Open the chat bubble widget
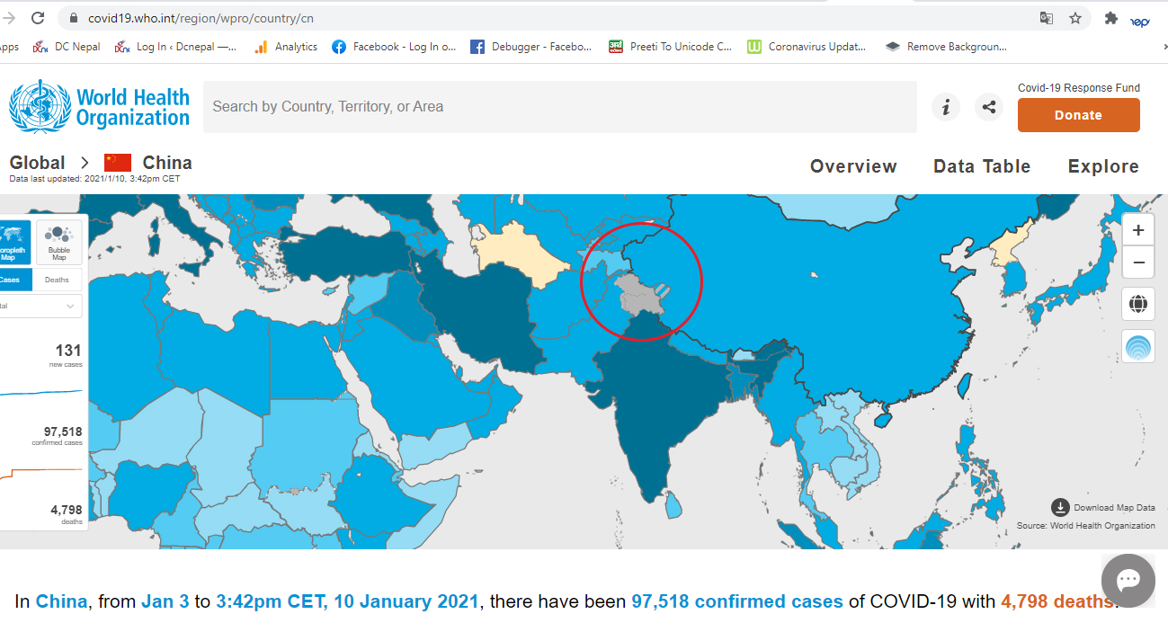The image size is (1168, 623). [x=1128, y=580]
